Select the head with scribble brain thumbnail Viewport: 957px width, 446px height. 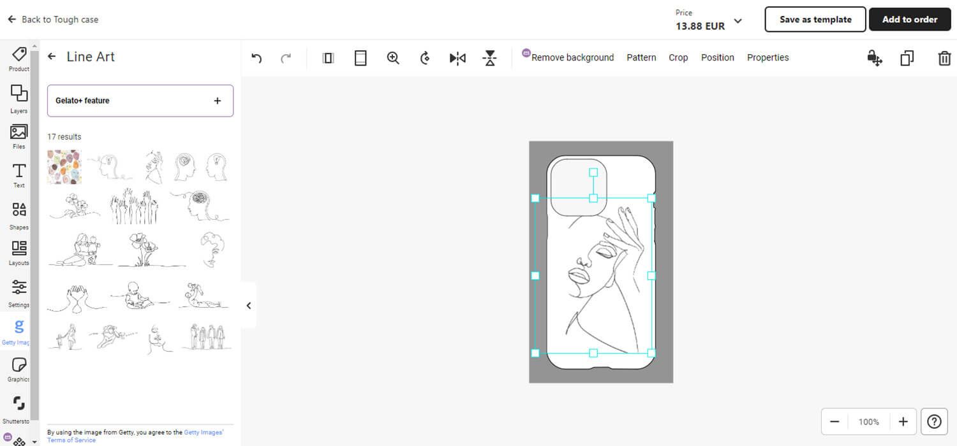[201, 205]
